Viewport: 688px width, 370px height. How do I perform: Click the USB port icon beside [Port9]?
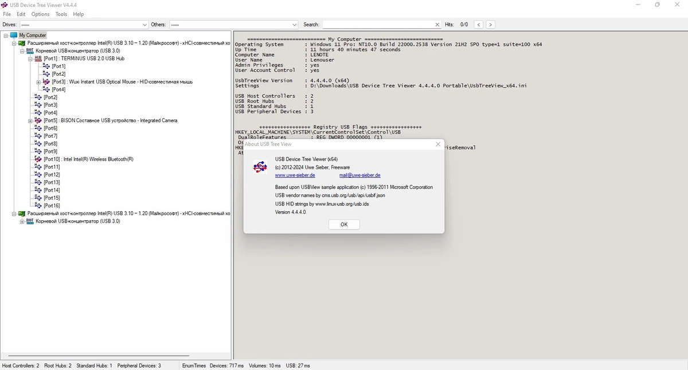[x=38, y=151]
